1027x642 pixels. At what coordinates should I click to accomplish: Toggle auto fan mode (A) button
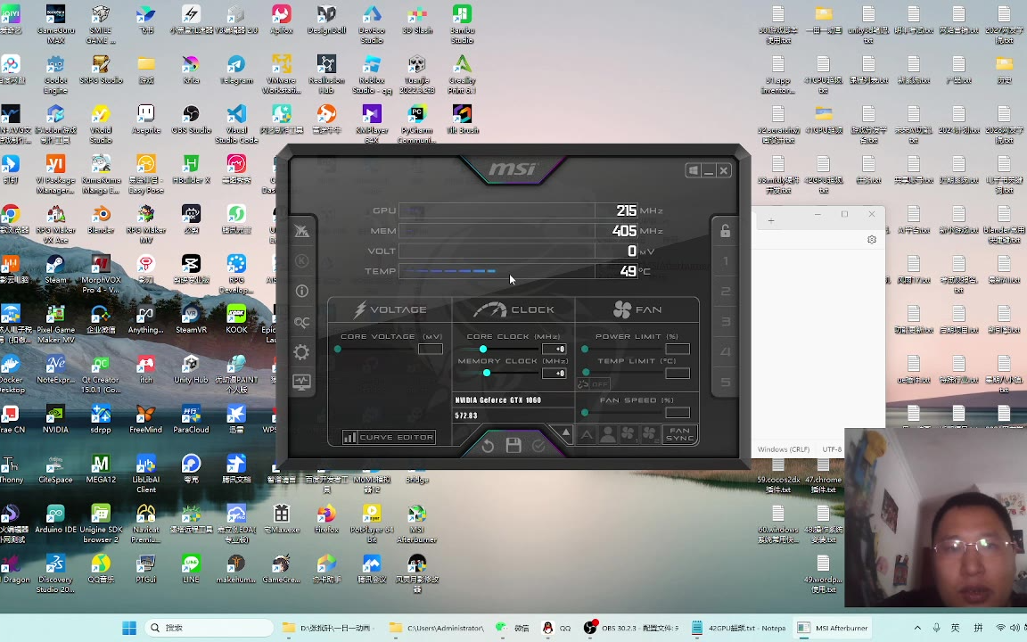(587, 434)
